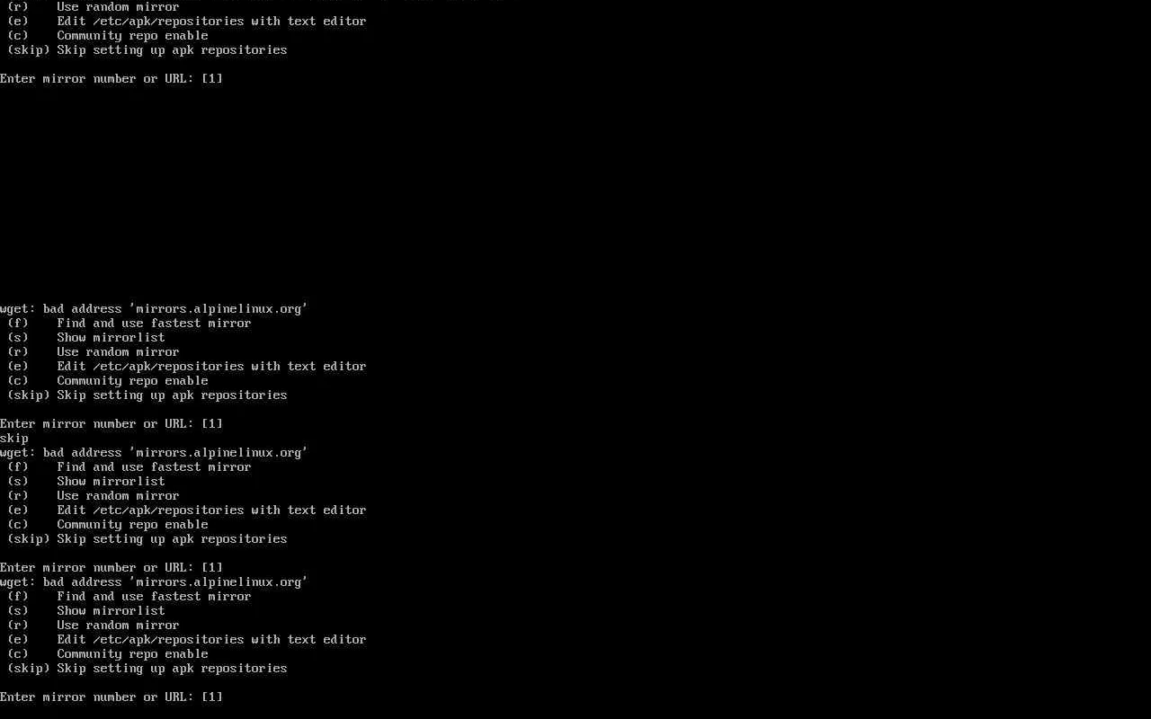1151x719 pixels.
Task: Pick "(s) Show mirrorlist" in last menu
Action: pyautogui.click(x=86, y=611)
